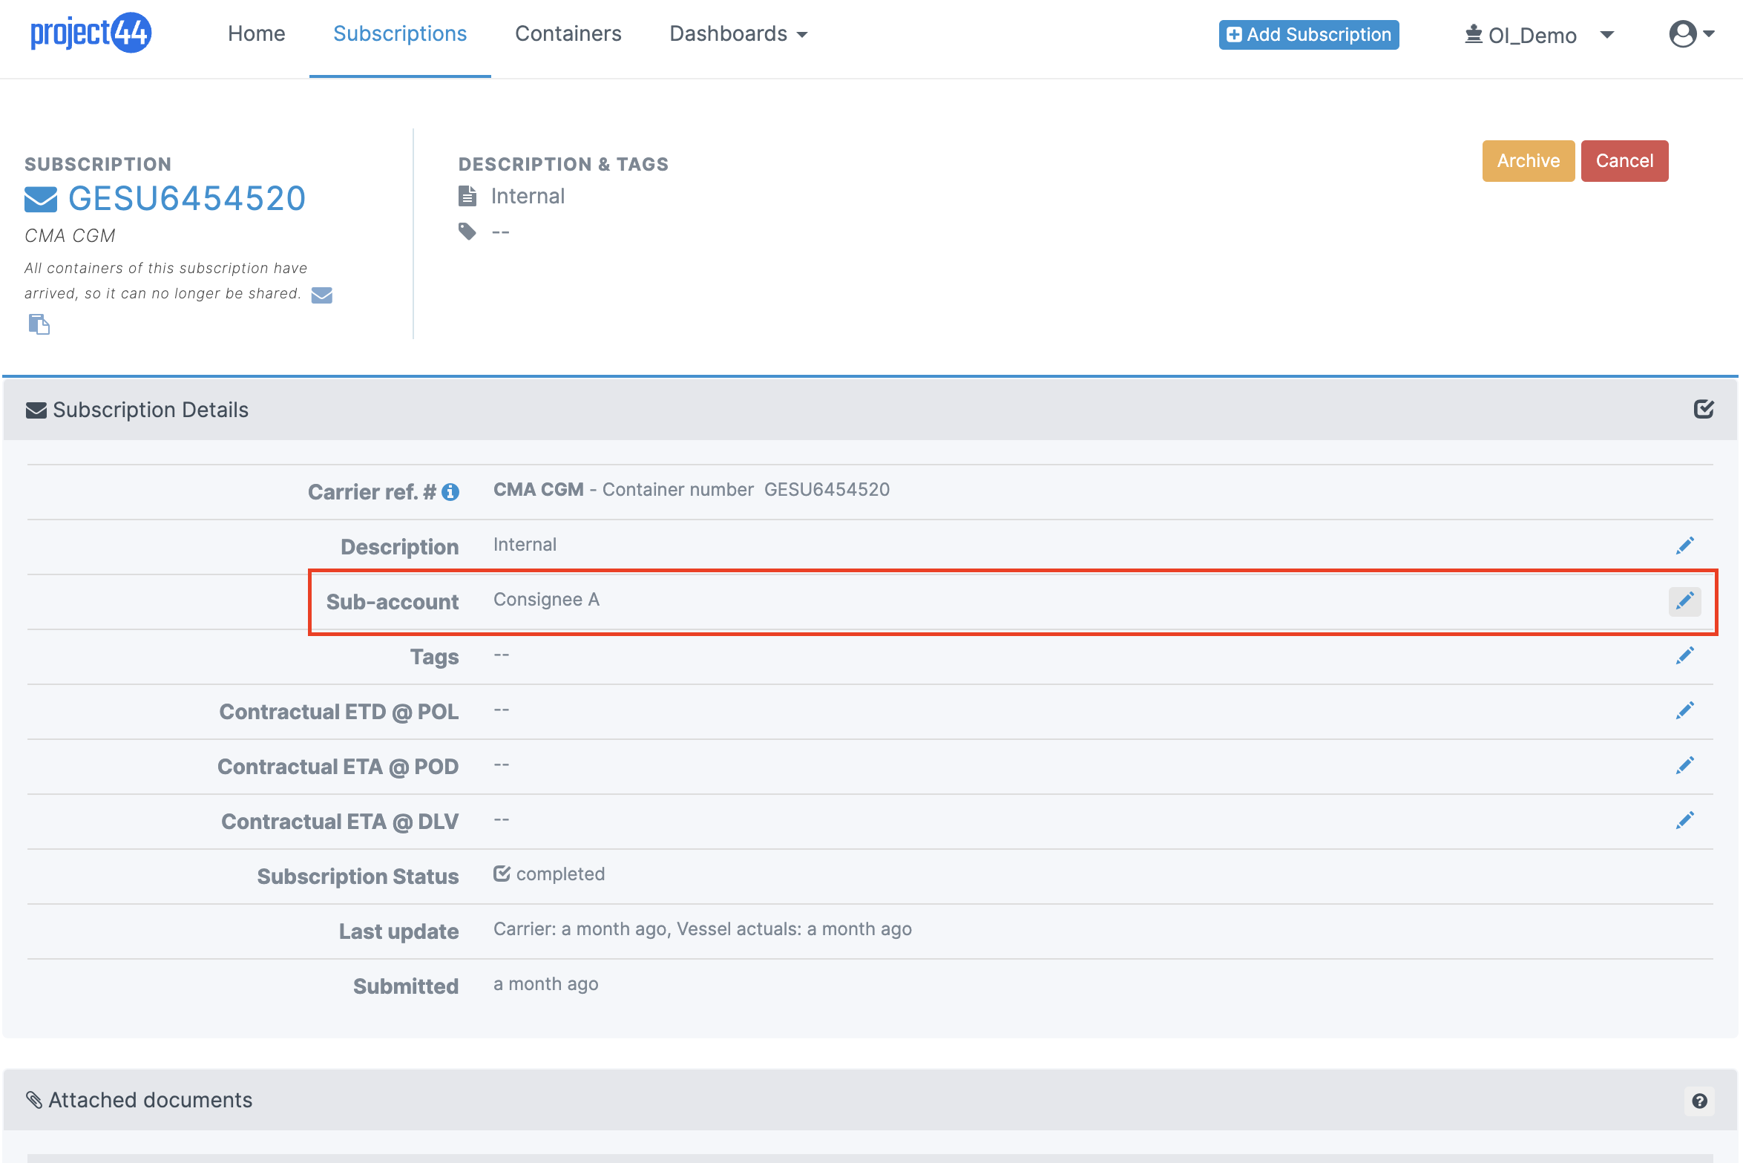Image resolution: width=1743 pixels, height=1163 pixels.
Task: Click the paperclip Attached documents icon
Action: tap(34, 1099)
